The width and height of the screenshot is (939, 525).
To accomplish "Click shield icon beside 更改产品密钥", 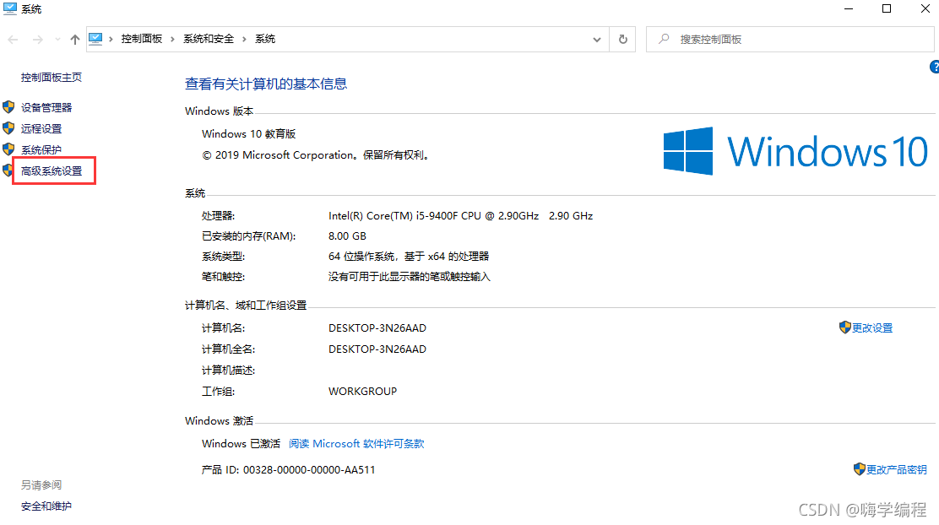I will [860, 468].
